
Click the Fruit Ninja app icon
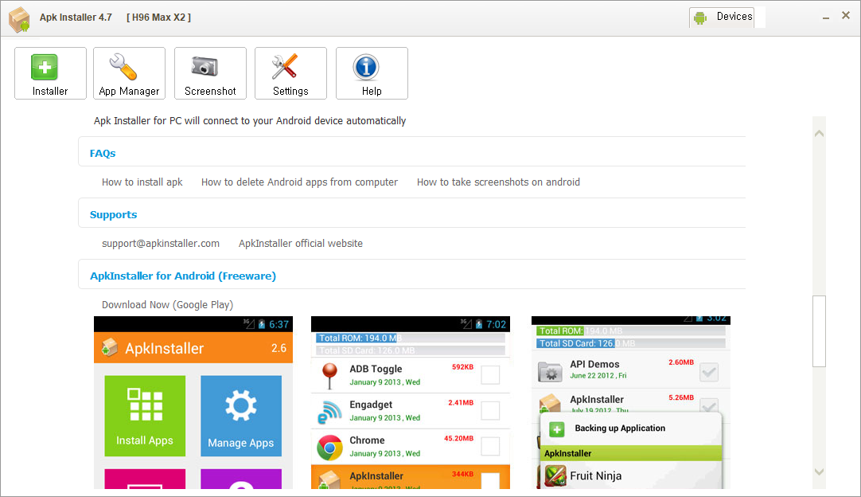tap(555, 476)
